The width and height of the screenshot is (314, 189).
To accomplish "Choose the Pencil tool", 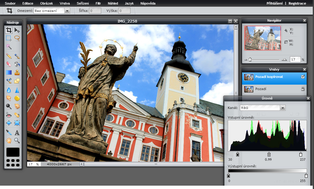I will [x=9, y=56].
